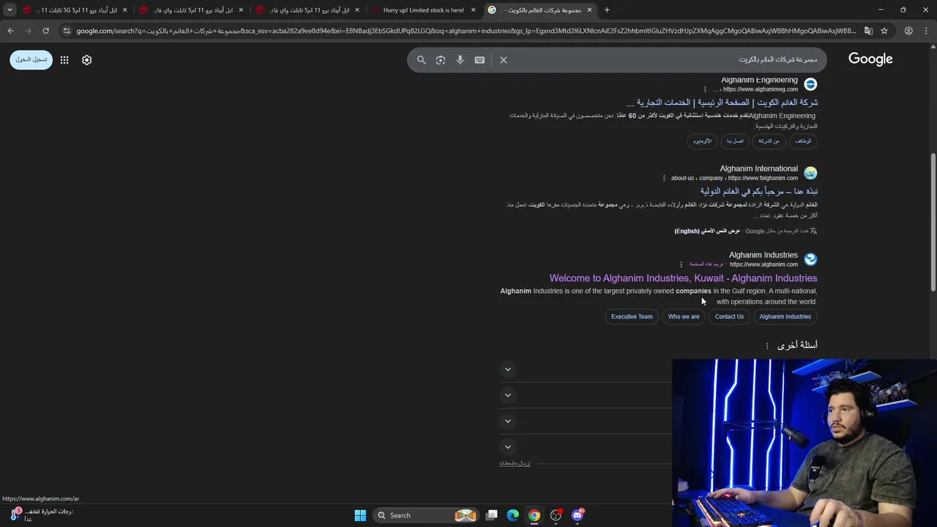Click the Google sign-in button
Image resolution: width=937 pixels, height=527 pixels.
click(x=31, y=60)
